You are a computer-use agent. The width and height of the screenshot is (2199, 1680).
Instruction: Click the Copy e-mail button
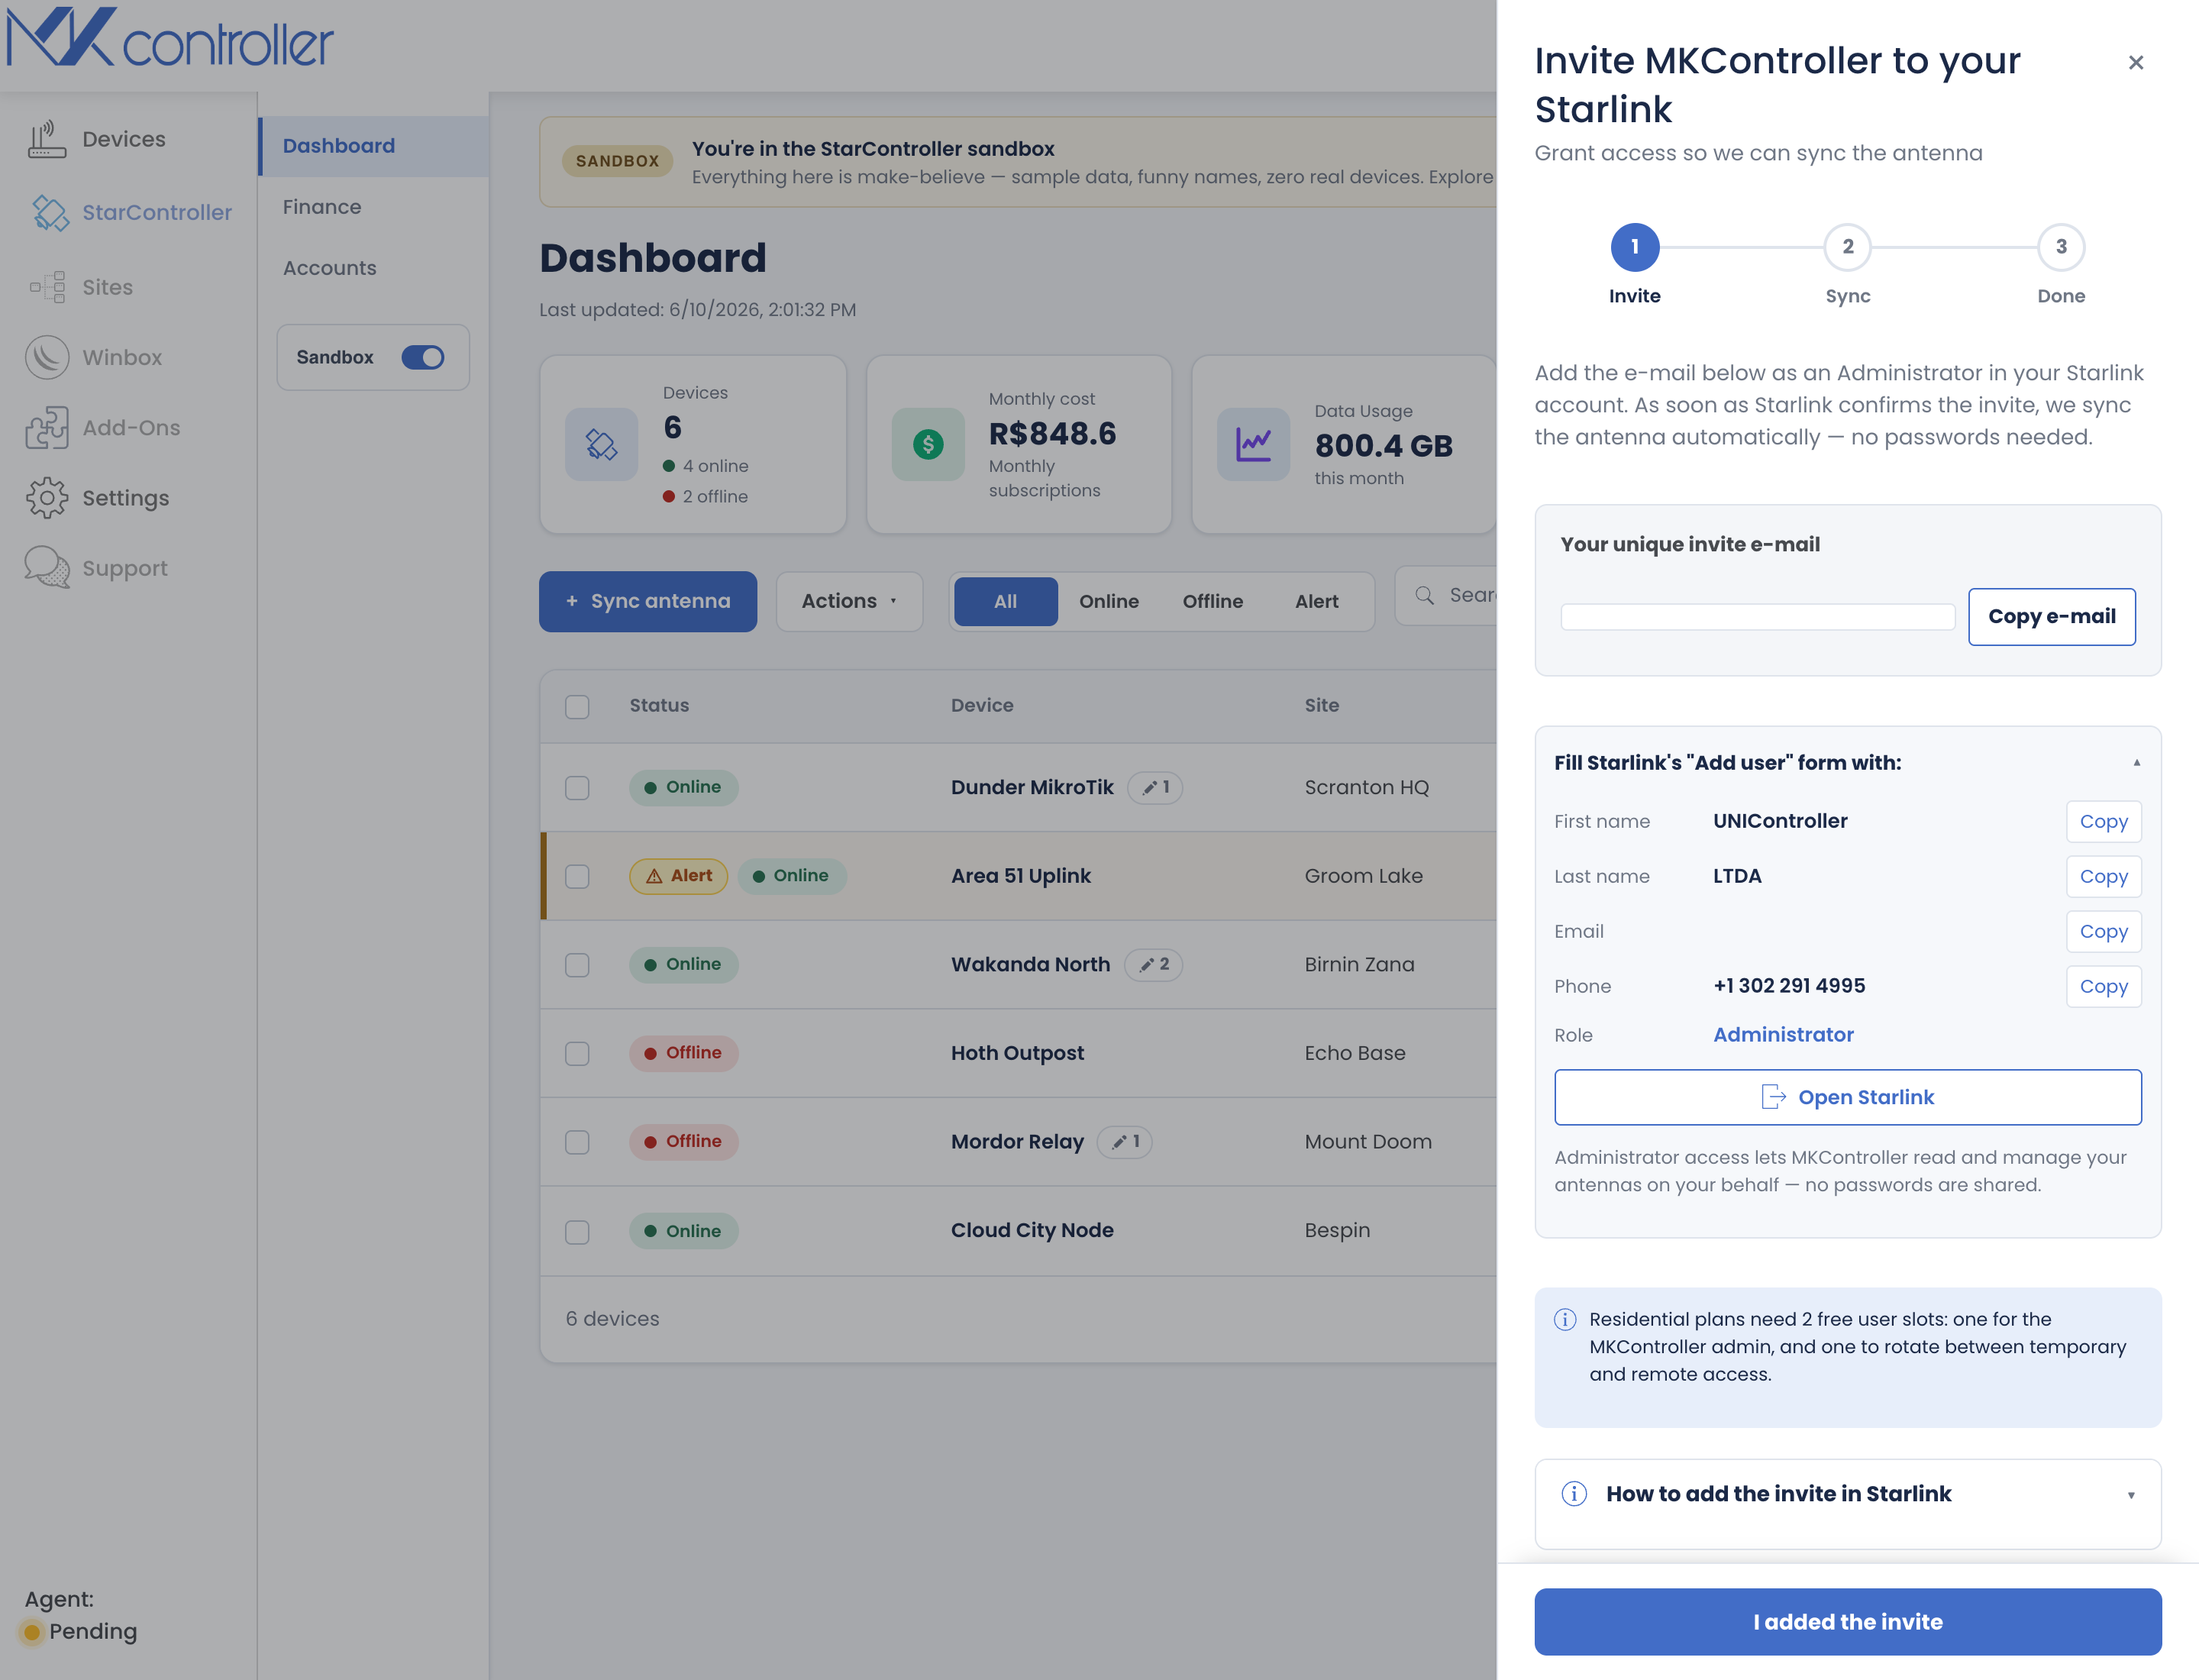[2051, 616]
